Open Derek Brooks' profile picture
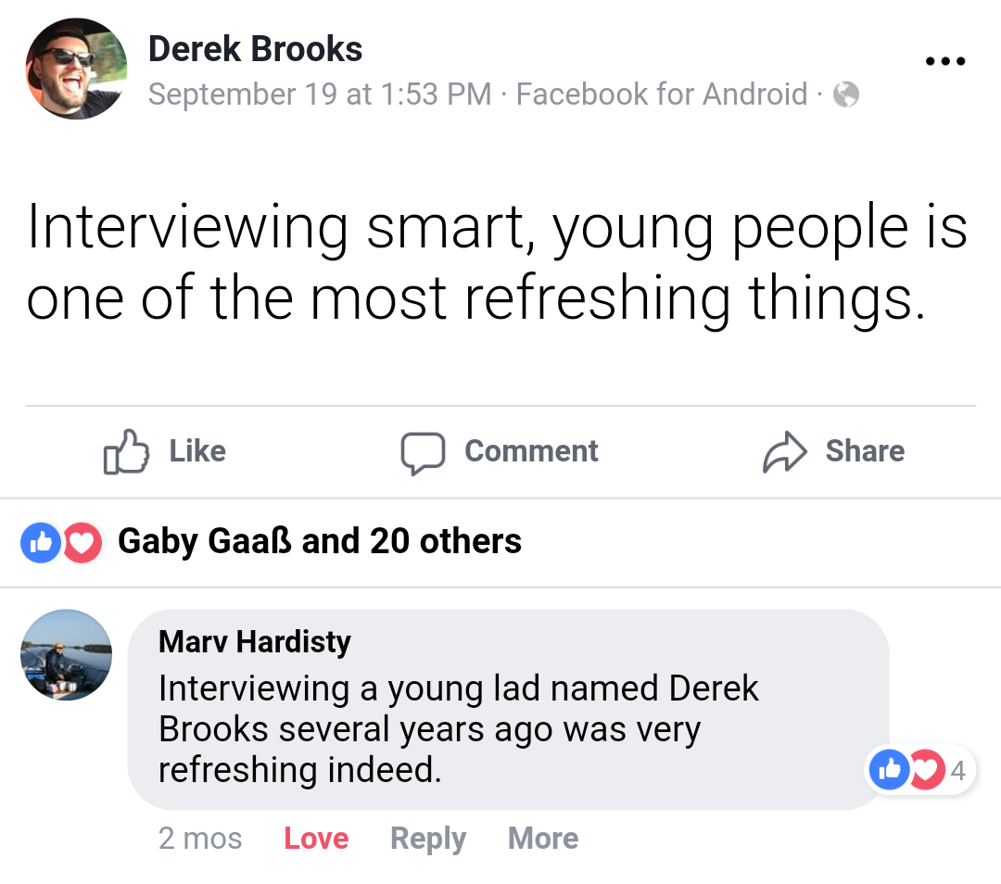The width and height of the screenshot is (1001, 884). coord(76,70)
